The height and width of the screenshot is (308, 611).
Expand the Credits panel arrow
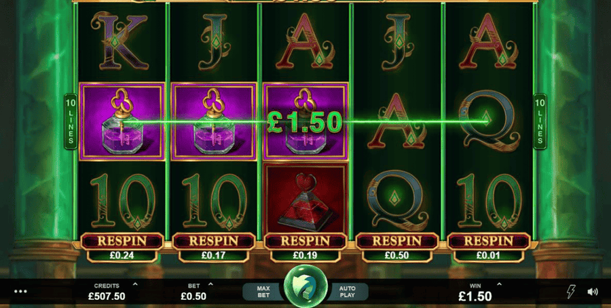tap(135, 284)
